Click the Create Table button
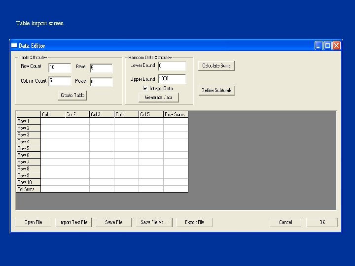355x266 pixels. [x=73, y=95]
